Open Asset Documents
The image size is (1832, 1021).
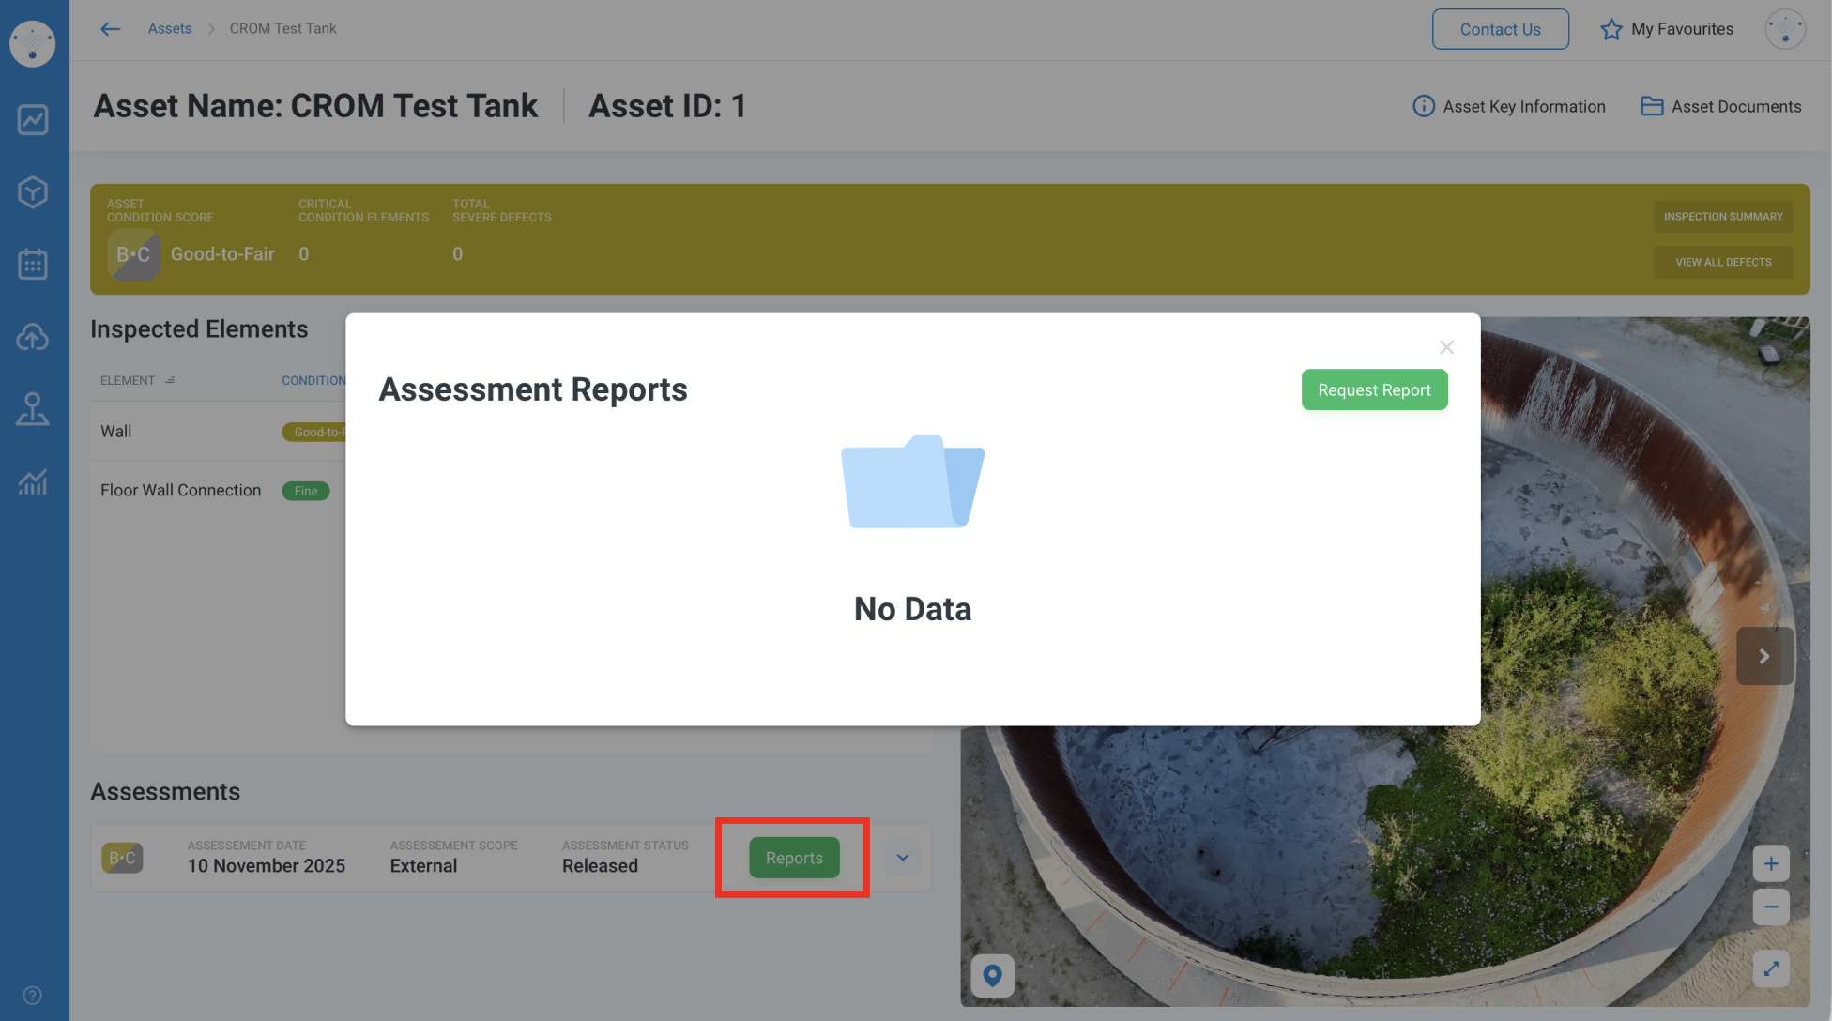point(1720,106)
